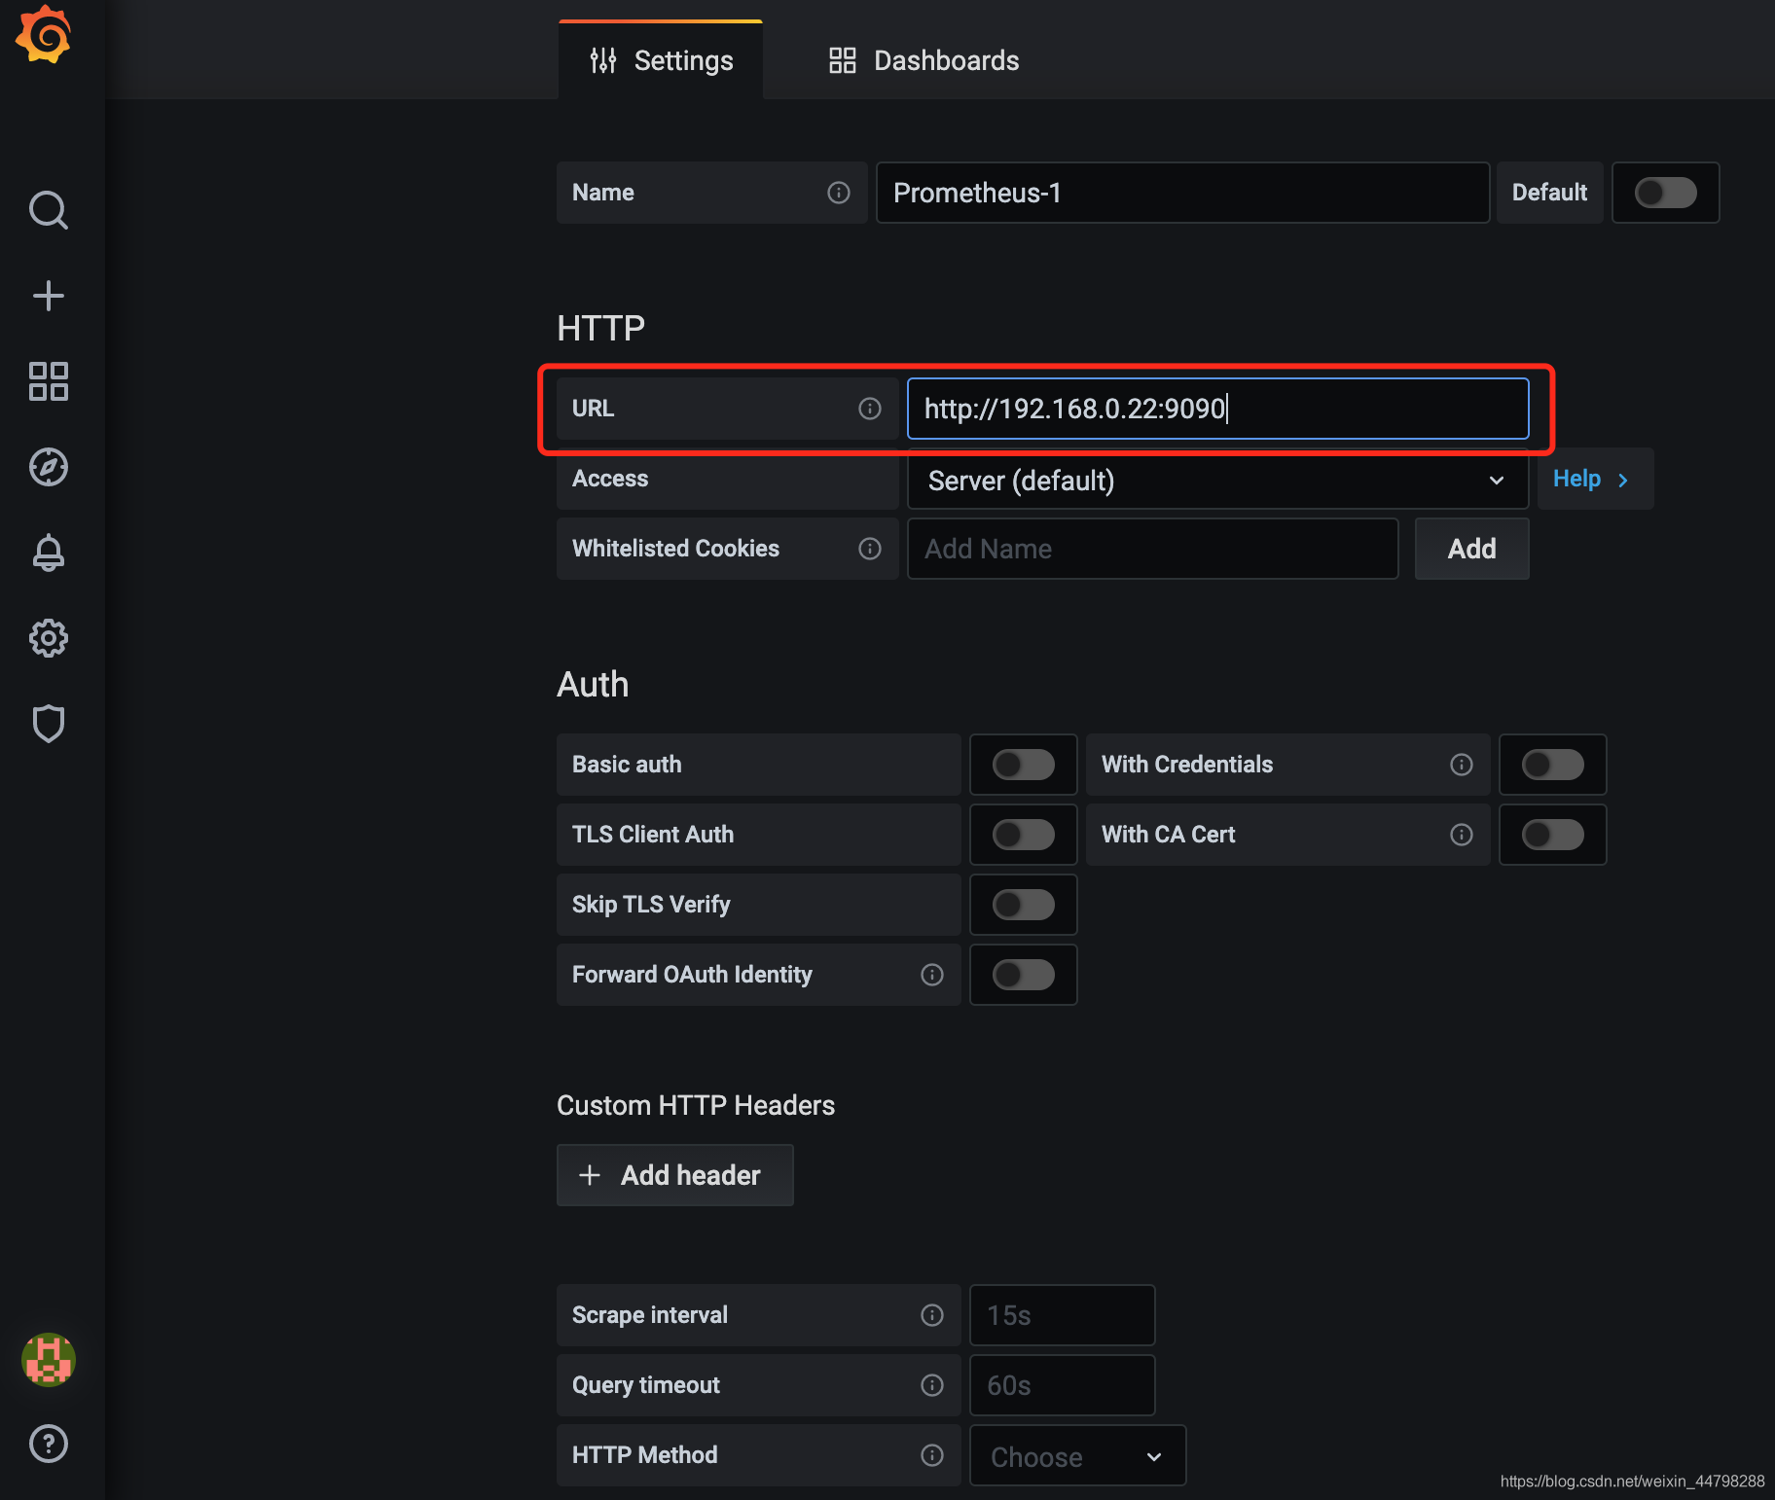Select the Settings tab

[x=661, y=60]
